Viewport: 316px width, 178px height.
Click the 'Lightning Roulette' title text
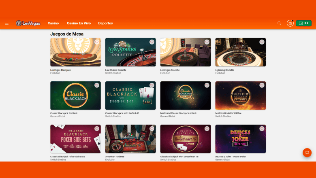click(224, 70)
